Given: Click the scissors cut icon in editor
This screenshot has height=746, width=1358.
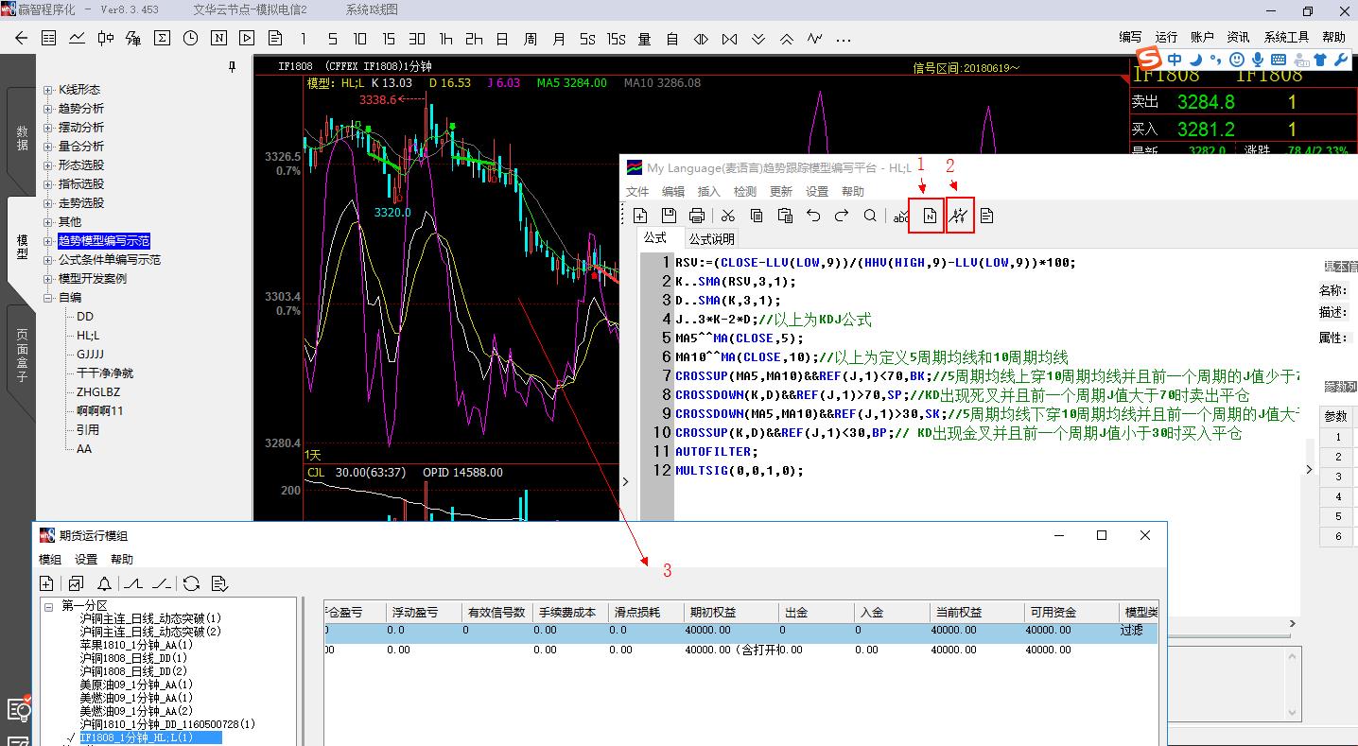Looking at the screenshot, I should tap(727, 217).
